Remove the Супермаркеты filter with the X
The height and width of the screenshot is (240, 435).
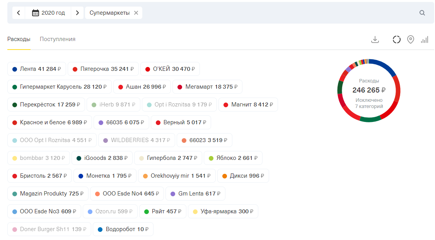point(136,13)
